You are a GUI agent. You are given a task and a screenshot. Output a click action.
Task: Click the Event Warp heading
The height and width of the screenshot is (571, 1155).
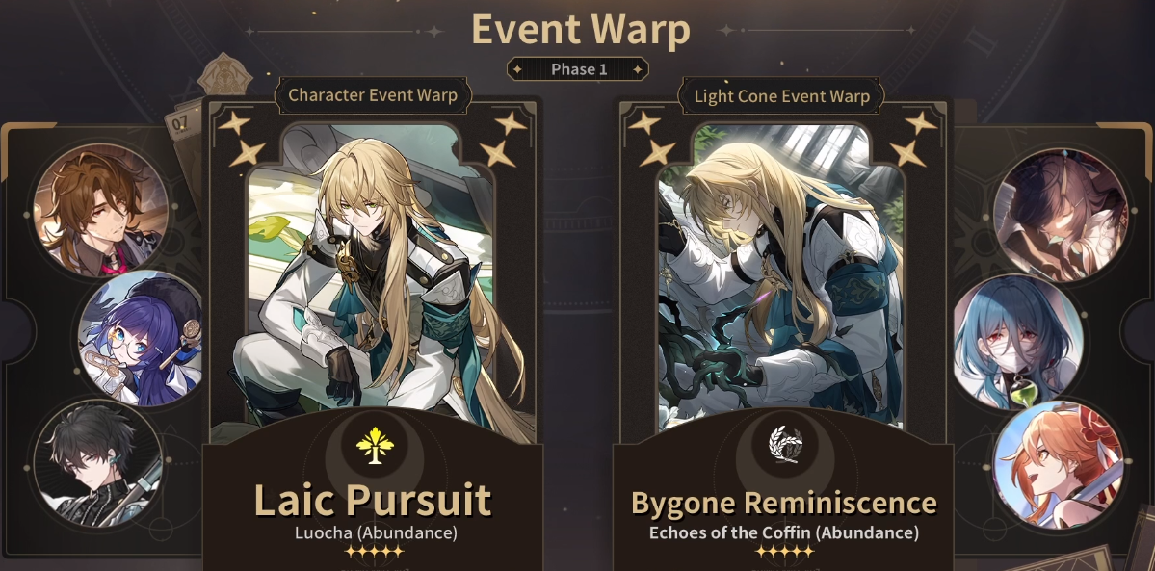(x=581, y=30)
